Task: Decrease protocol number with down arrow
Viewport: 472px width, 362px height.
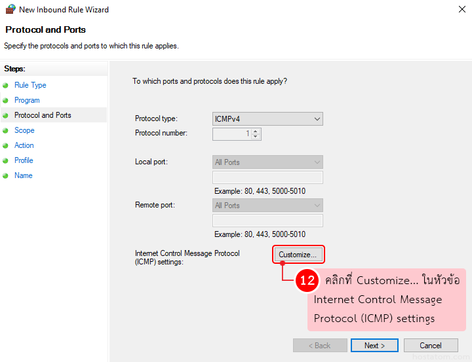Action: pos(255,137)
